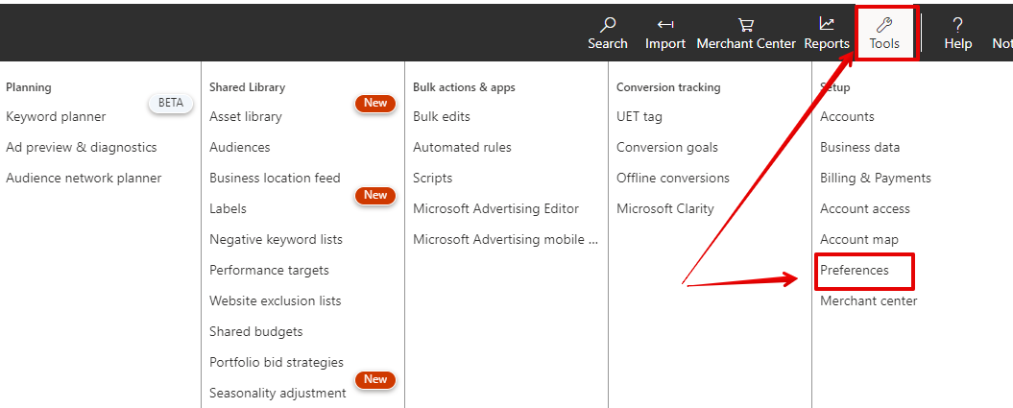Click the Reports chart icon
1013x408 pixels.
[826, 24]
